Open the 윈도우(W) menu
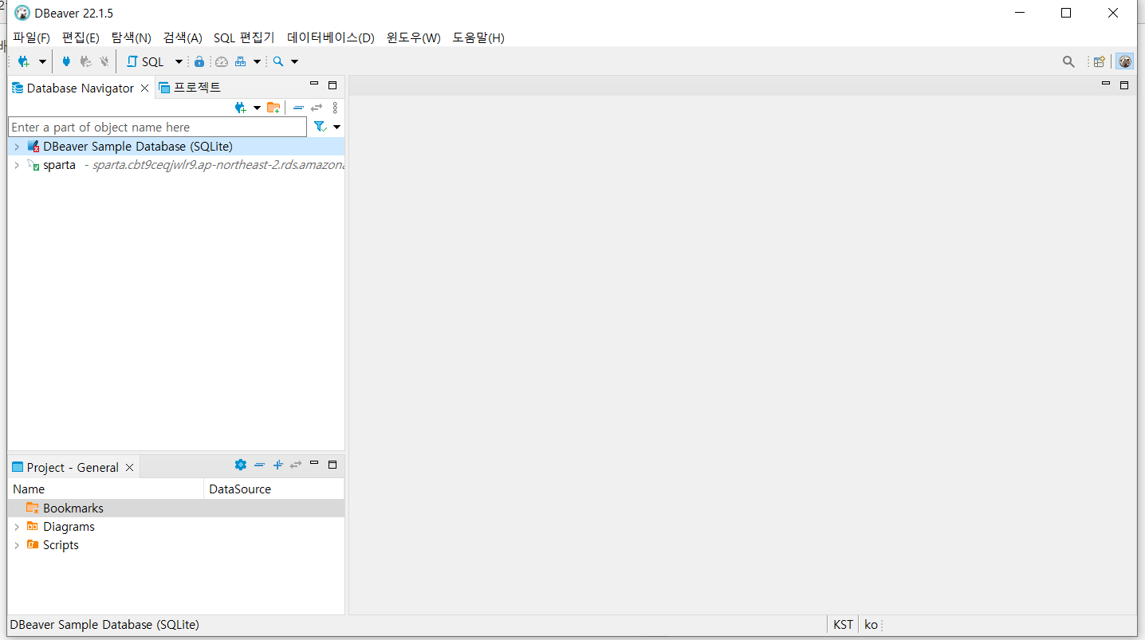This screenshot has height=640, width=1145. (413, 37)
